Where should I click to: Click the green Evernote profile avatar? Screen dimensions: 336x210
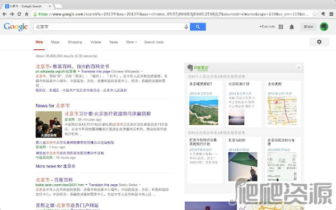[x=324, y=27]
